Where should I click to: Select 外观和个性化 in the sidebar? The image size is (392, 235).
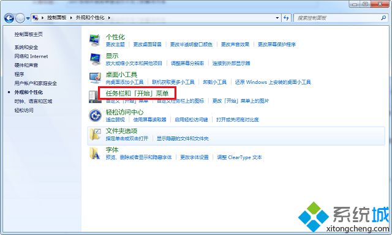pyautogui.click(x=29, y=92)
